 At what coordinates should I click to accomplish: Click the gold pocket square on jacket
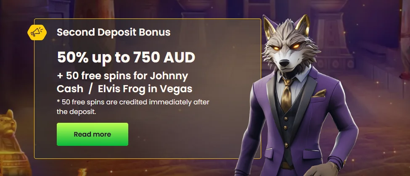tap(319, 93)
